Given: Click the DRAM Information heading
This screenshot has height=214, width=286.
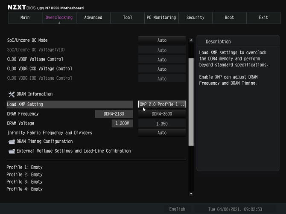Looking at the screenshot, I should (x=35, y=94).
